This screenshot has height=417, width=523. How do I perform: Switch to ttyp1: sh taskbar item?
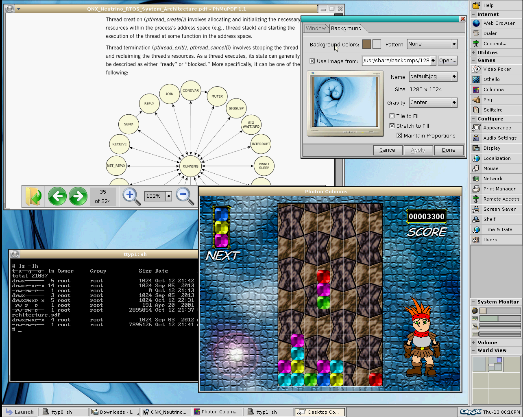pos(268,412)
